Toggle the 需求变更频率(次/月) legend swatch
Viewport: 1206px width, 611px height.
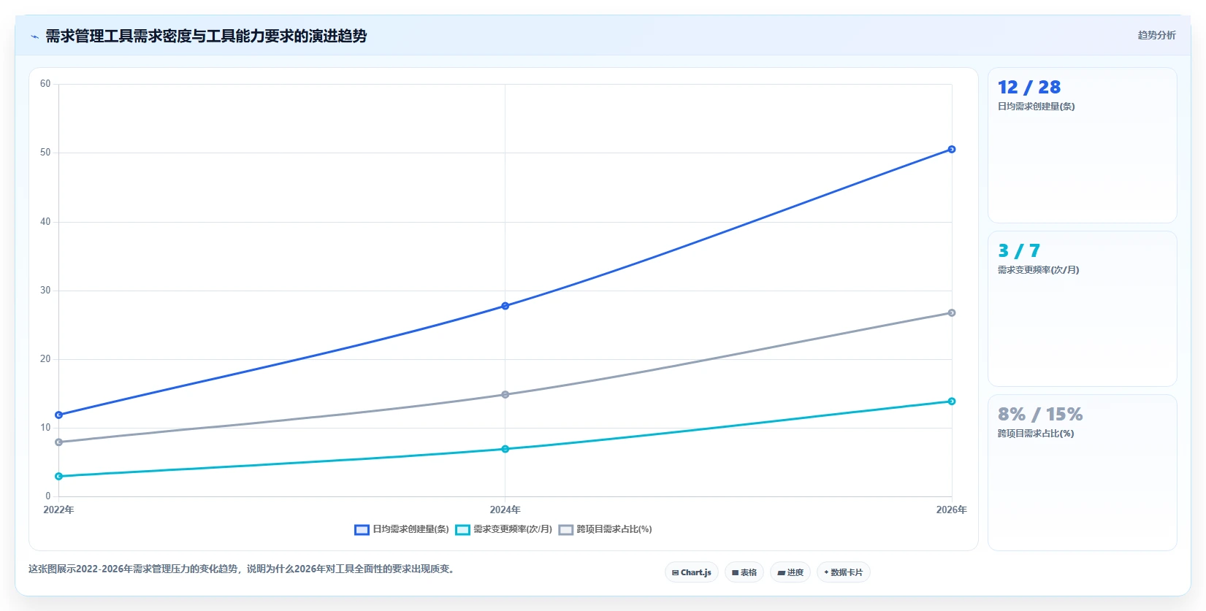pos(462,530)
